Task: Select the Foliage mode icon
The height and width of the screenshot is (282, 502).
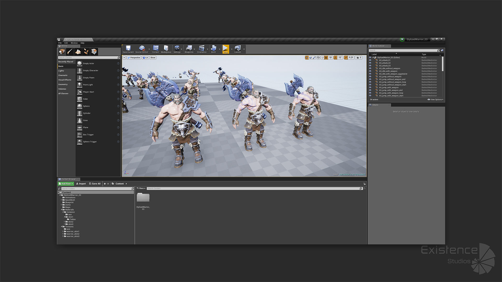Action: coord(86,51)
